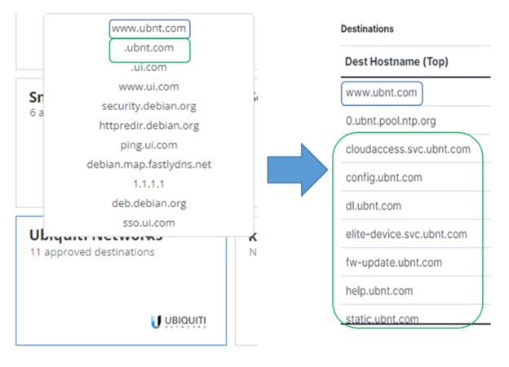Click ping.ui.com destination
Viewport: 509px width, 367px height.
[x=149, y=145]
